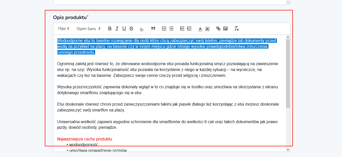Increase paragraph indent
The width and height of the screenshot is (342, 157).
[189, 29]
